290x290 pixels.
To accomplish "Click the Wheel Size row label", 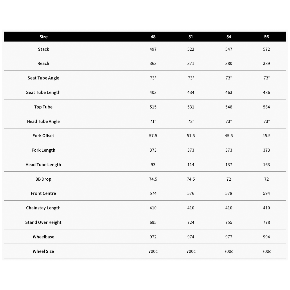I will 43,251.
